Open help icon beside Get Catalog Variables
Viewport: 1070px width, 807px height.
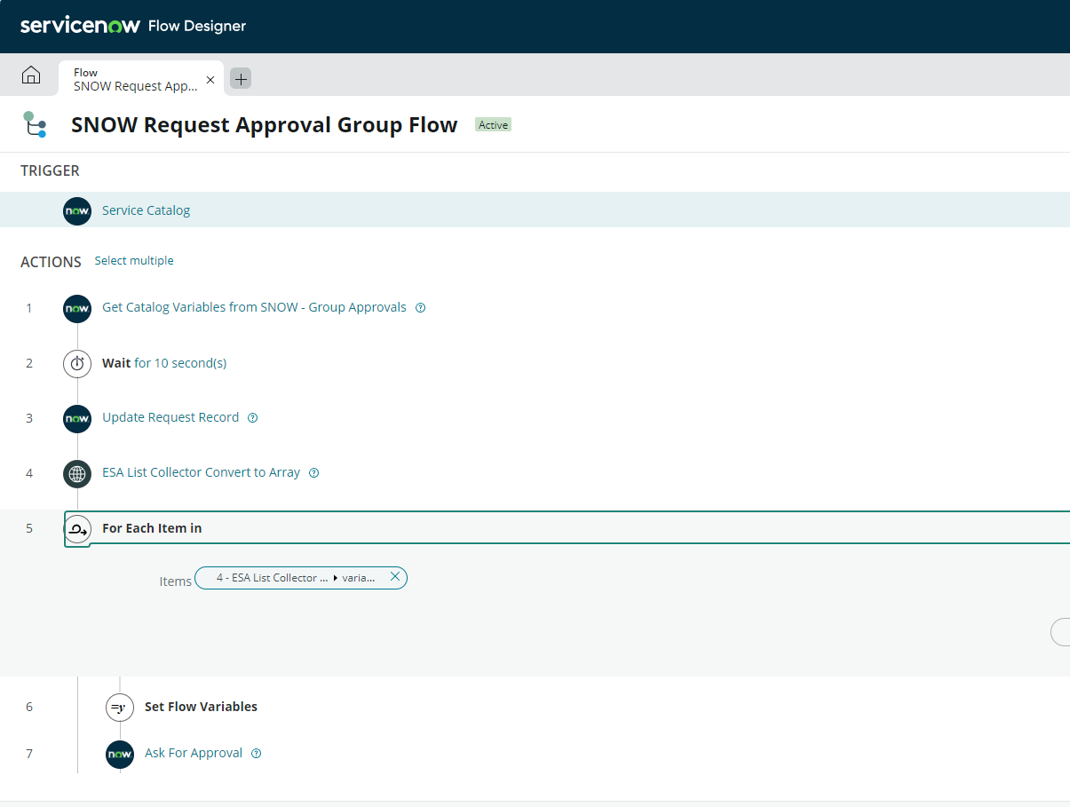click(421, 308)
